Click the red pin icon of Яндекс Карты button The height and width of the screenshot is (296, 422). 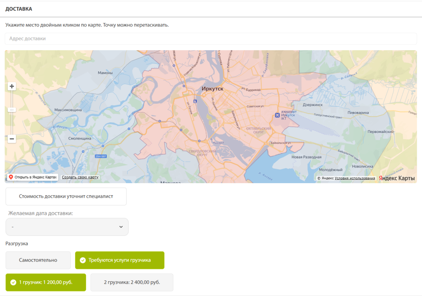click(x=11, y=177)
